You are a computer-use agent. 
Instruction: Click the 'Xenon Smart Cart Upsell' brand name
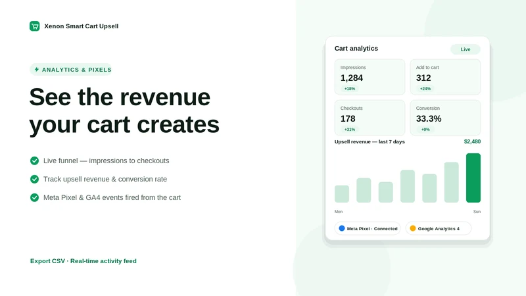coord(81,26)
